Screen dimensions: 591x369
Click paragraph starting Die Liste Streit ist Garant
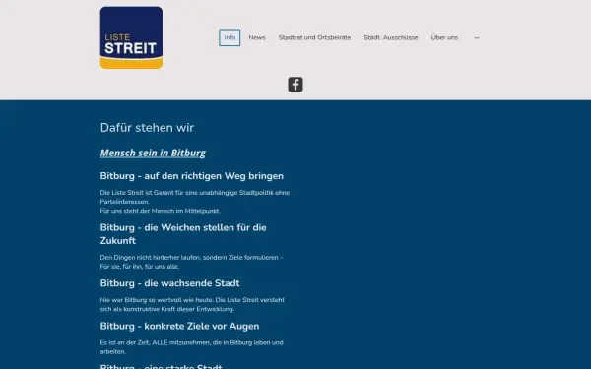click(x=195, y=202)
